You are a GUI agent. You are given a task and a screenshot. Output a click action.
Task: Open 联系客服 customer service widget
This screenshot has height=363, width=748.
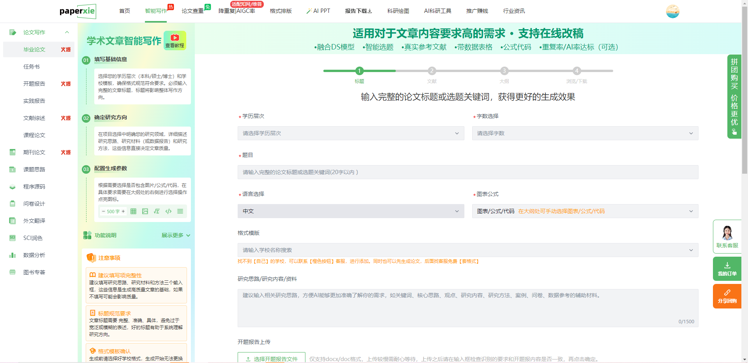pos(727,237)
